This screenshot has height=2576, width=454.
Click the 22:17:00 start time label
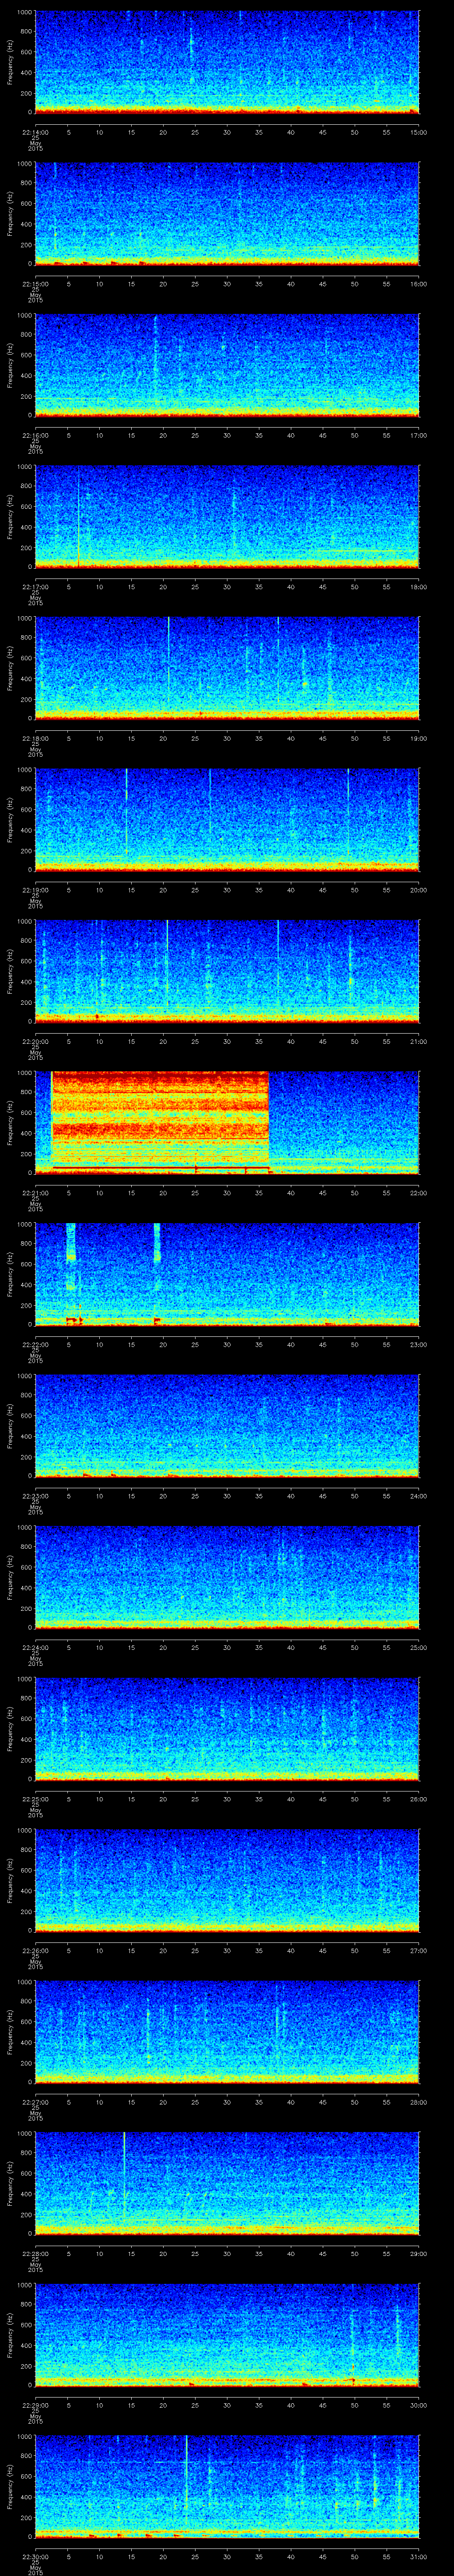[x=35, y=587]
